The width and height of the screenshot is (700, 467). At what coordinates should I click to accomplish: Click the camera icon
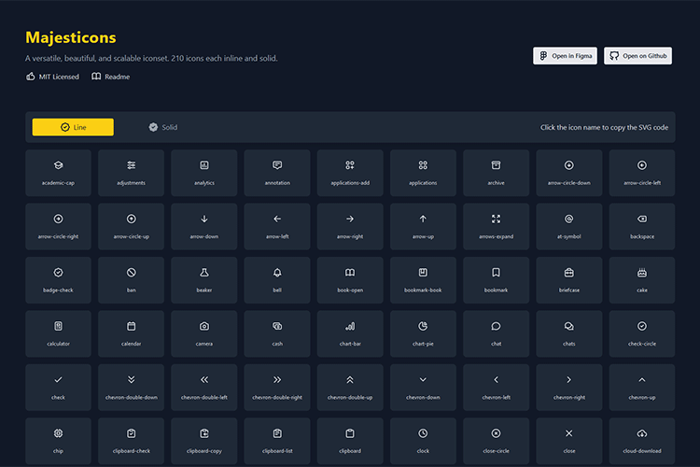point(204,326)
